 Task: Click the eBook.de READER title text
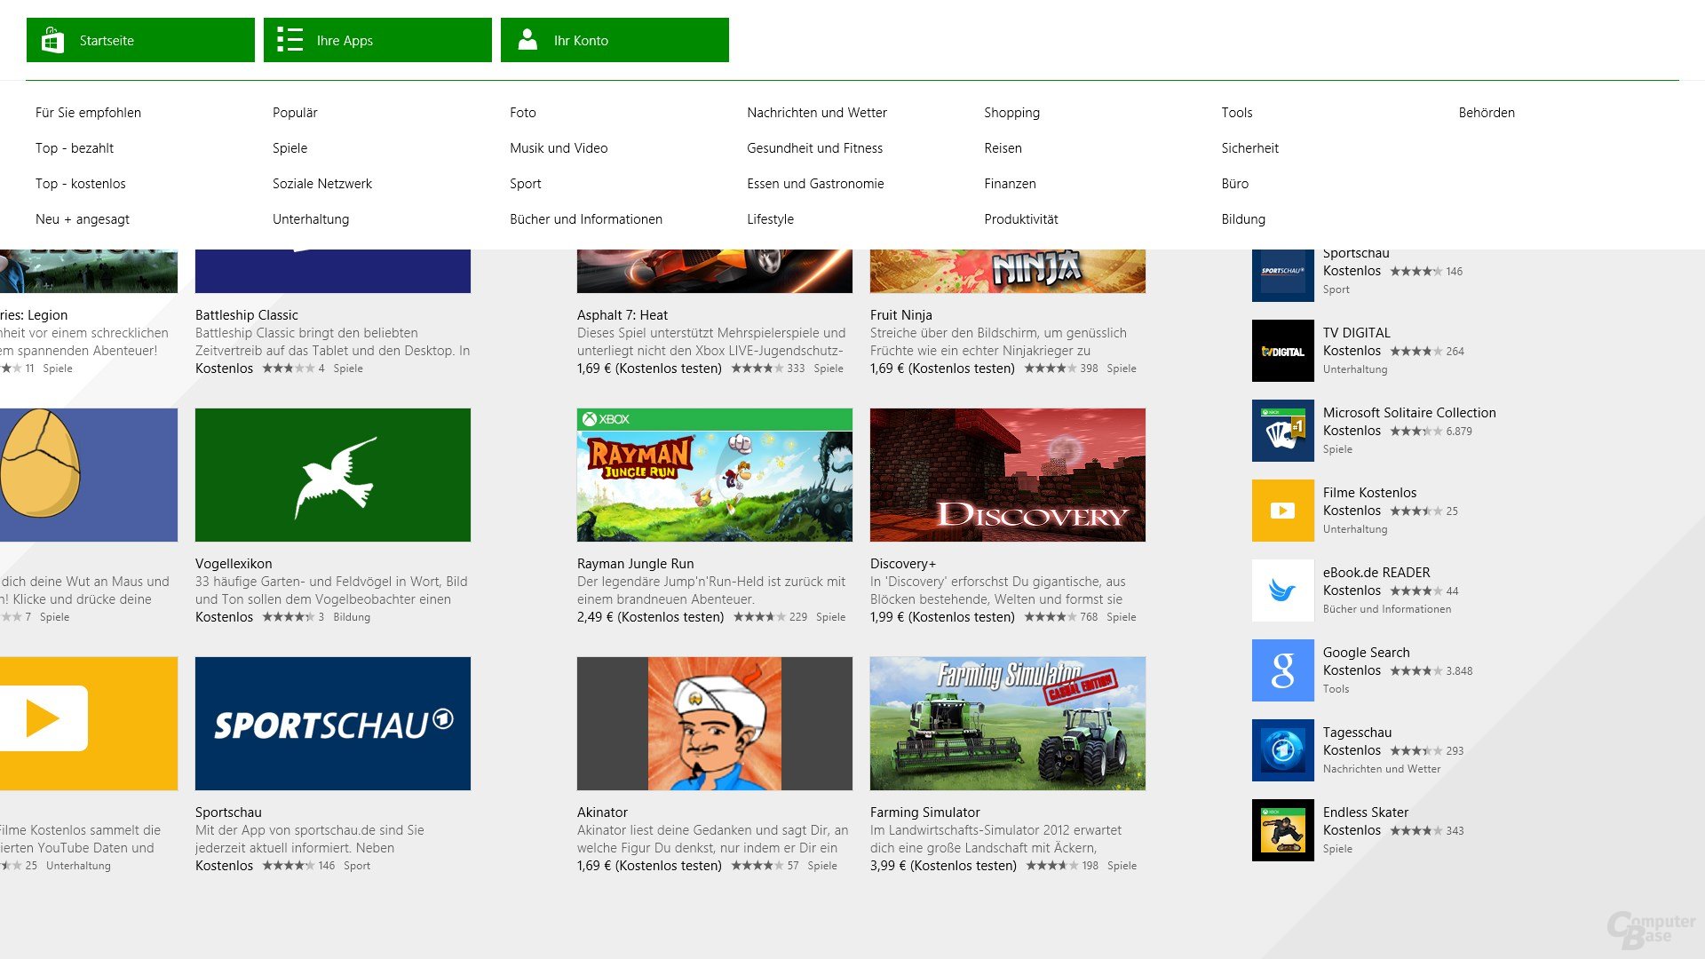[1376, 573]
